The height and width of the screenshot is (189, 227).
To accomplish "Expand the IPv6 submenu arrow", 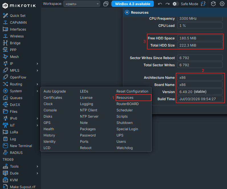I will (37, 118).
